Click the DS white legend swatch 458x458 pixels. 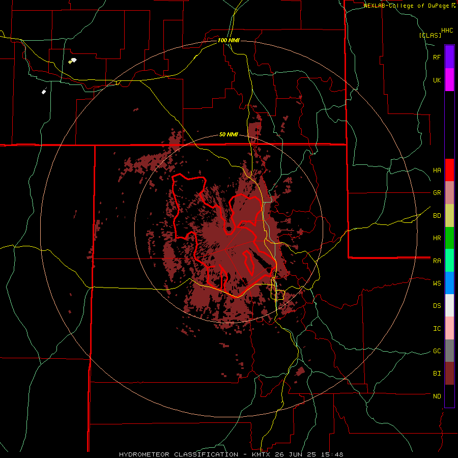coord(449,305)
